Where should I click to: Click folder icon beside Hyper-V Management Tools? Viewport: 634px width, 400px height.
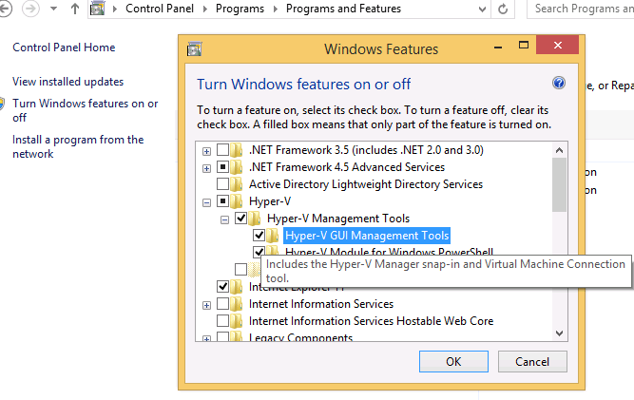coord(255,219)
